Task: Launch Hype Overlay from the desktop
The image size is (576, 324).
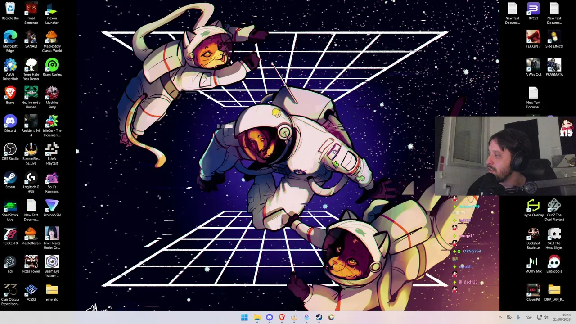Action: coord(533,208)
